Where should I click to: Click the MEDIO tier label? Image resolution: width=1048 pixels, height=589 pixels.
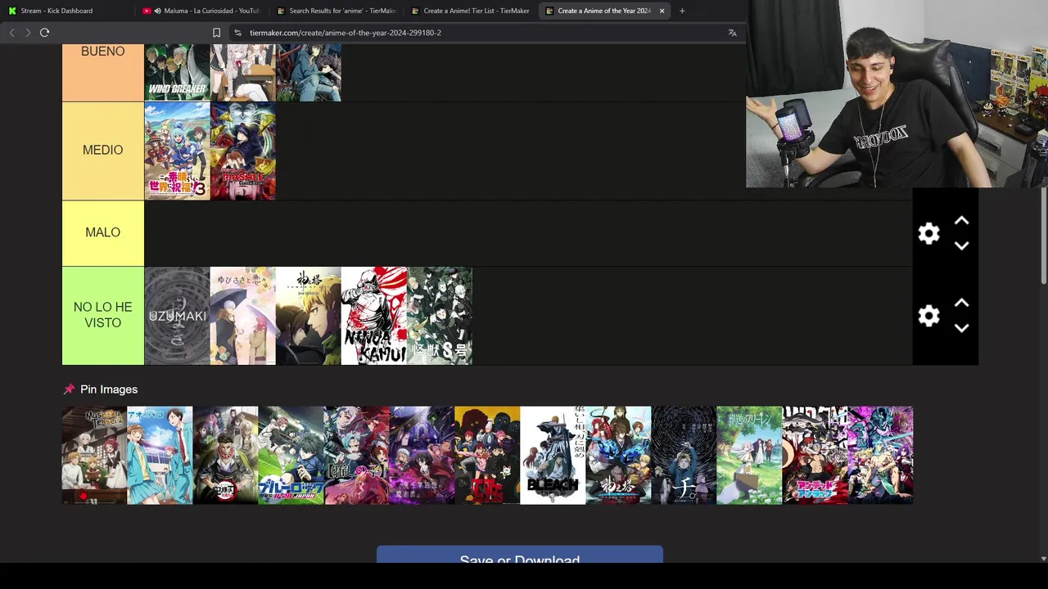point(103,151)
